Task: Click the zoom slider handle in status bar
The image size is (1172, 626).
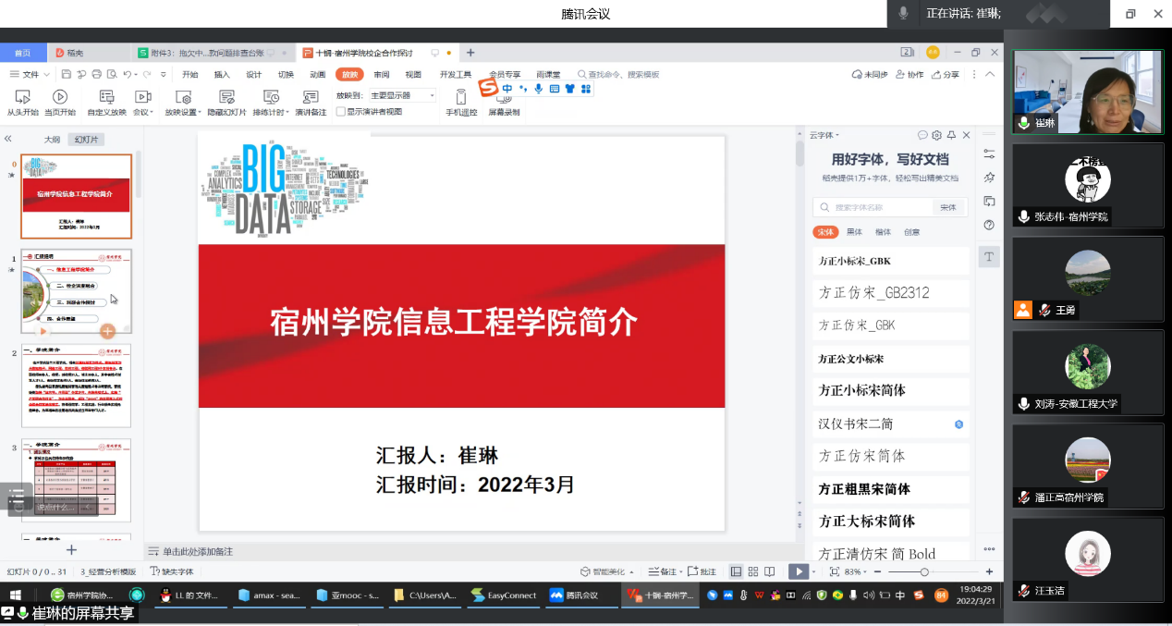Action: coord(923,572)
